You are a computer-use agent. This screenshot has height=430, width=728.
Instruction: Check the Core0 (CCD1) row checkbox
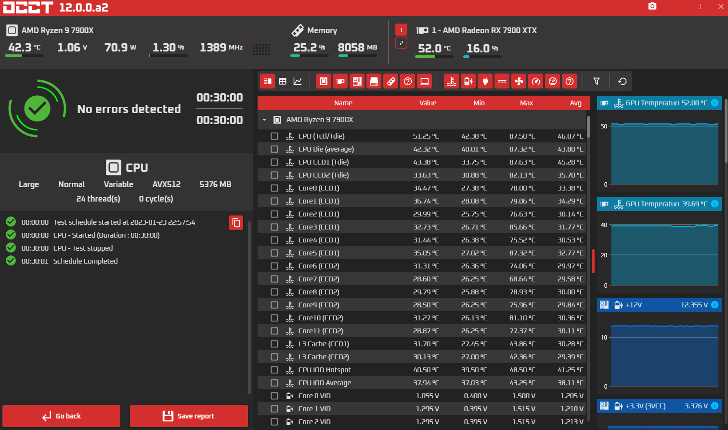[274, 188]
